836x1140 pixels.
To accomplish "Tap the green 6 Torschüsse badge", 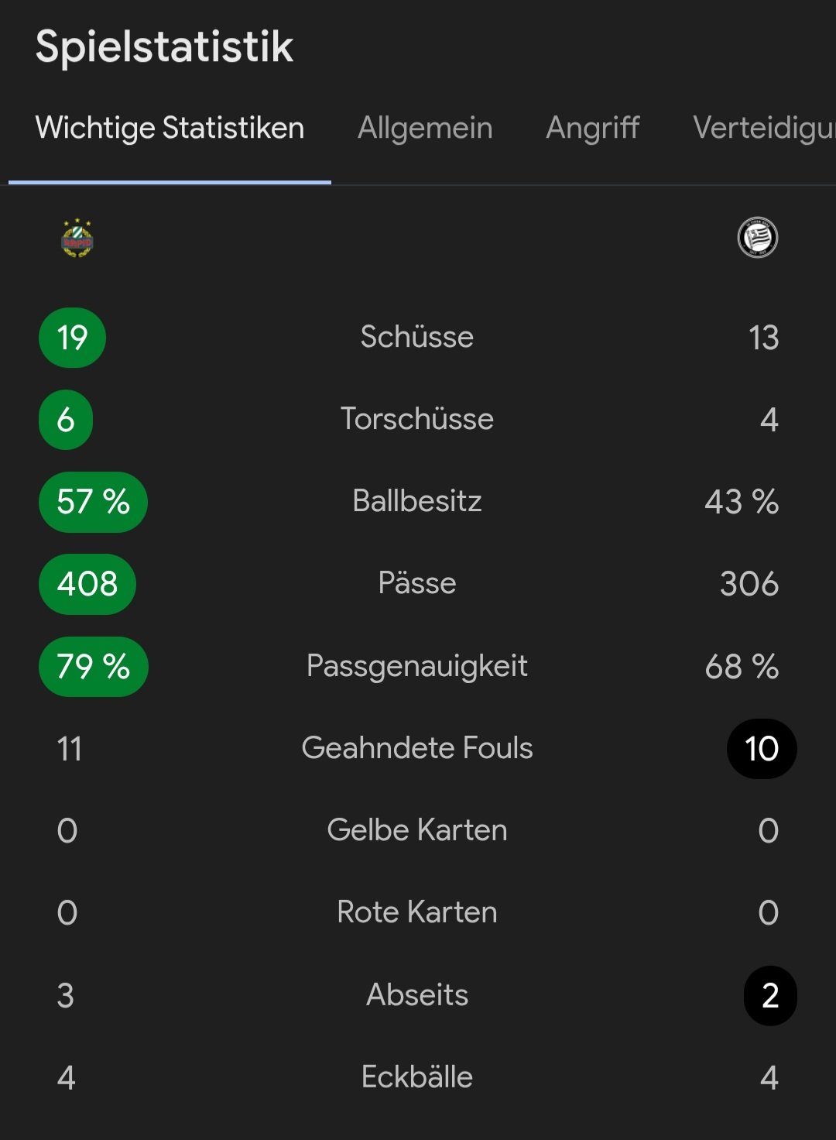I will [66, 420].
